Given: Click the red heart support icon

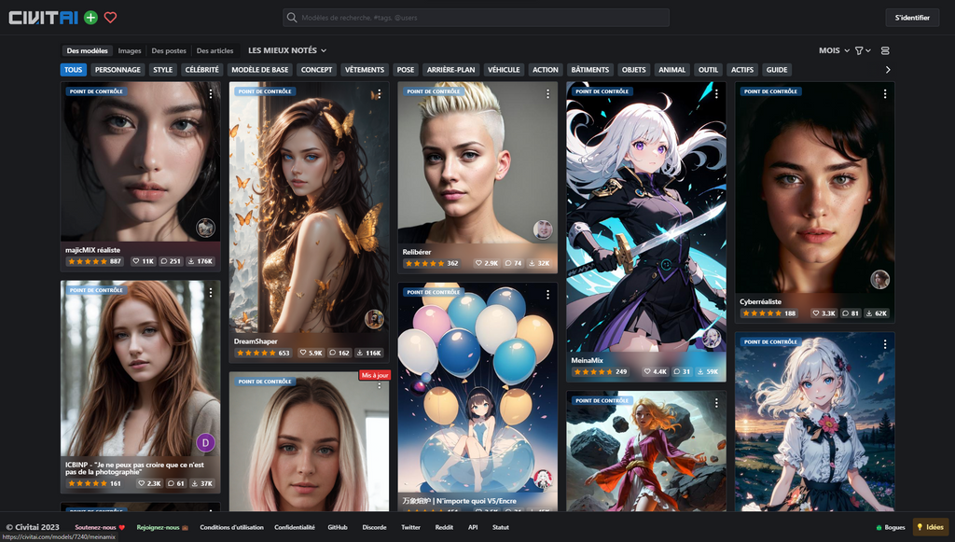Looking at the screenshot, I should click(x=110, y=18).
